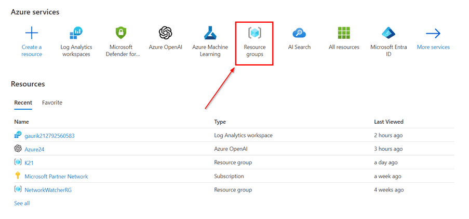The width and height of the screenshot is (469, 219).
Task: Open the AI Search cloud icon
Action: (x=299, y=34)
